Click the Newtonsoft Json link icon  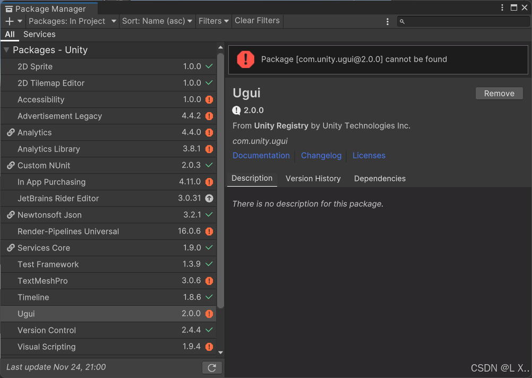[11, 215]
